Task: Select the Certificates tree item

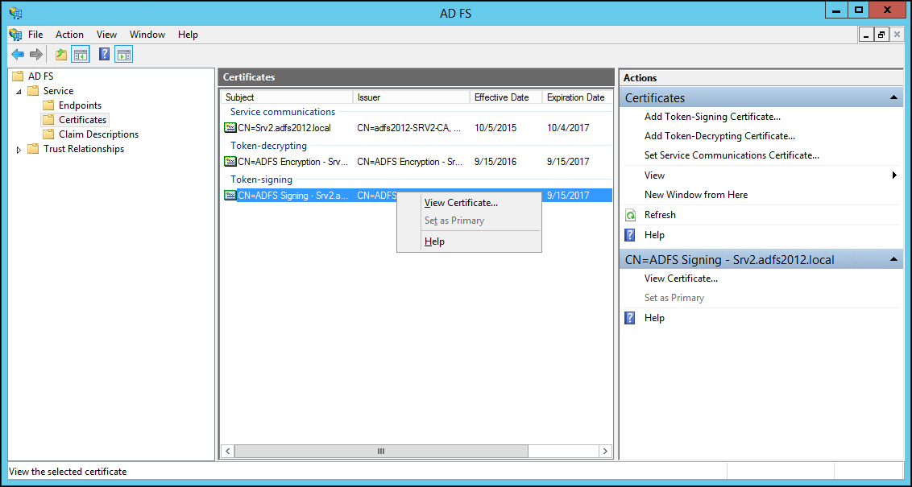Action: point(83,120)
